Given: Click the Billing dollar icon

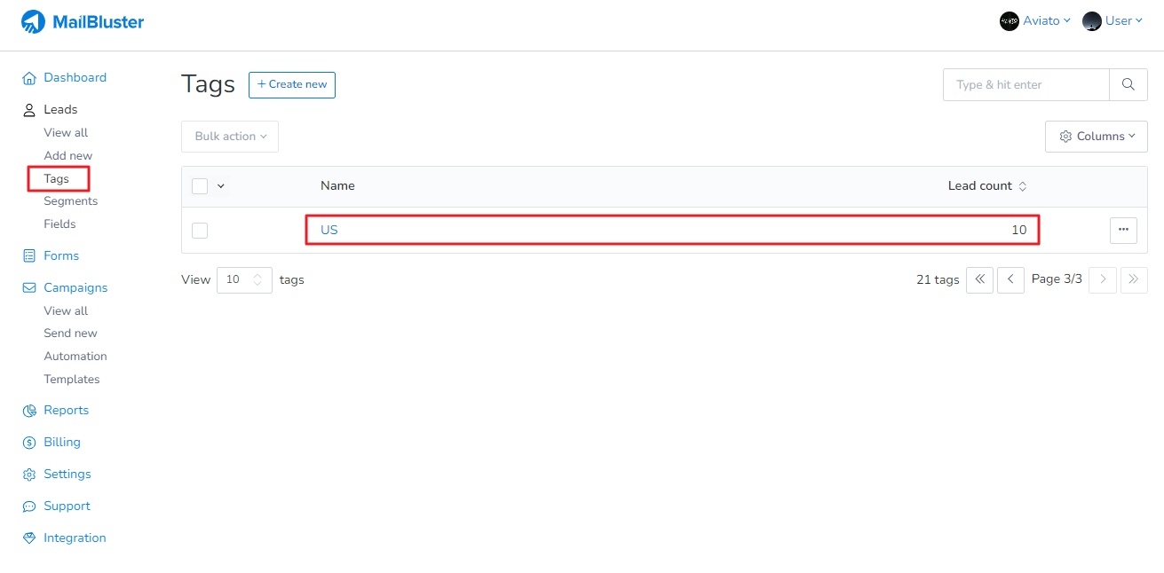Looking at the screenshot, I should (x=29, y=443).
